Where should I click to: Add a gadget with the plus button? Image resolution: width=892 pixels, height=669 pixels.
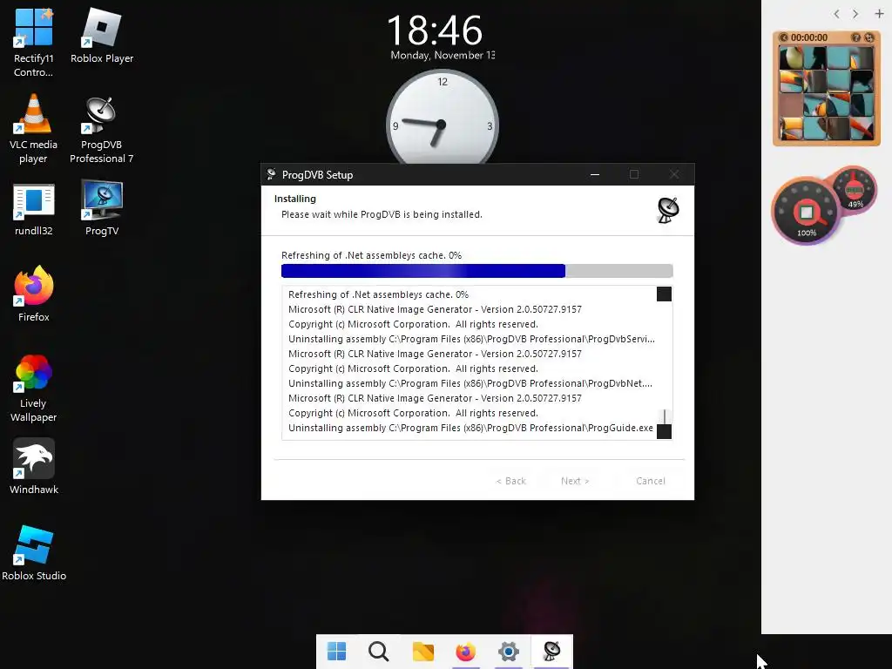(x=879, y=14)
